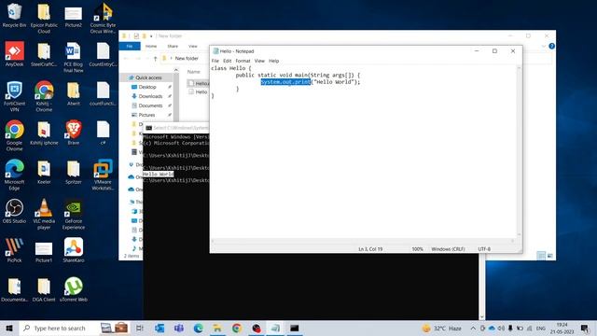597x336 pixels.
Task: Open the PicPick desktop icon
Action: pyautogui.click(x=14, y=250)
